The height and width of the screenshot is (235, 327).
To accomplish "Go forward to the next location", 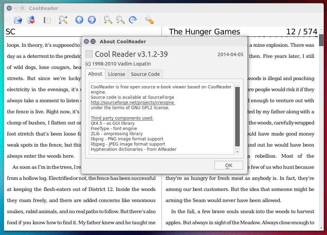I will click(92, 20).
